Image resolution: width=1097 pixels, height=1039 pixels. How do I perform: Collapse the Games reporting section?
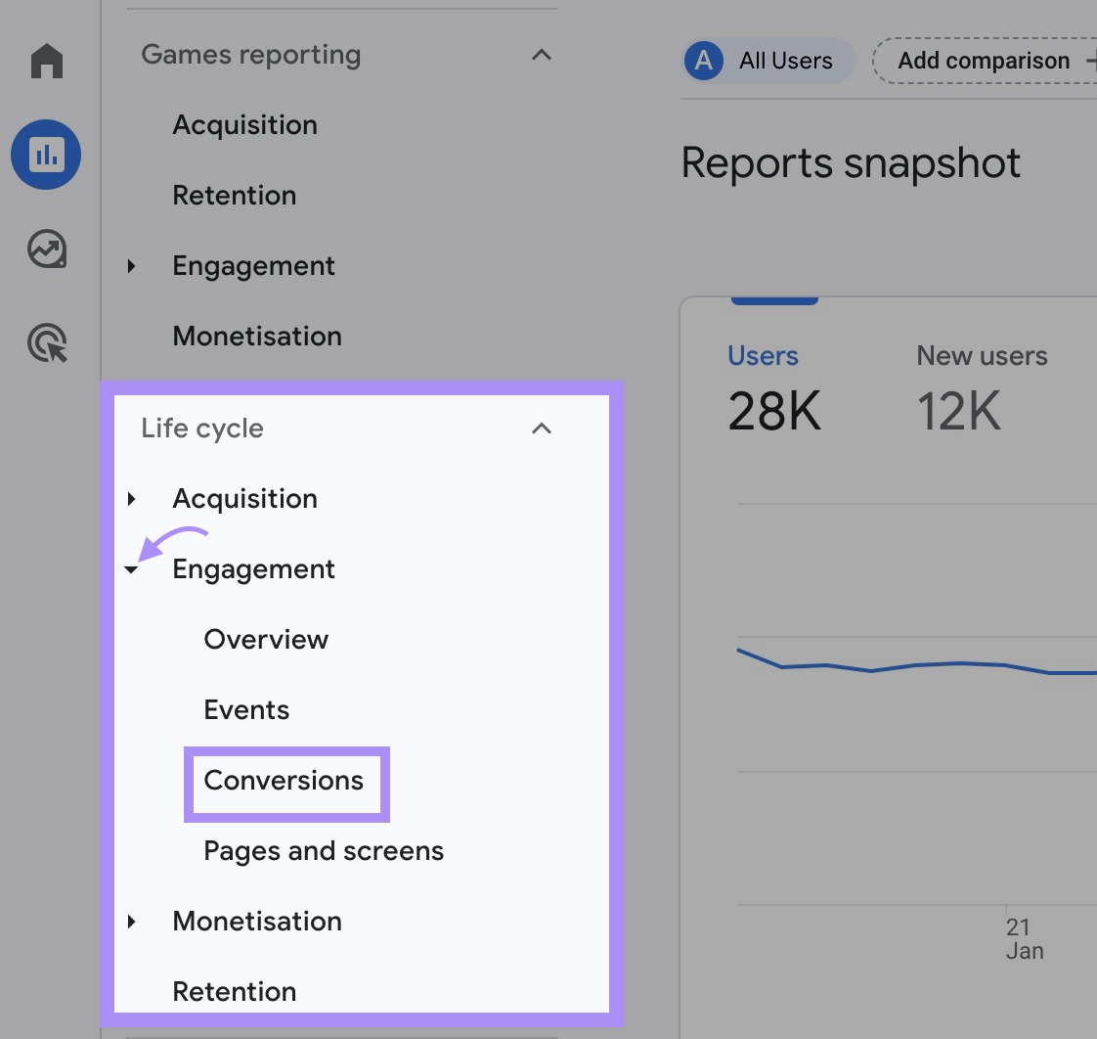pyautogui.click(x=542, y=55)
